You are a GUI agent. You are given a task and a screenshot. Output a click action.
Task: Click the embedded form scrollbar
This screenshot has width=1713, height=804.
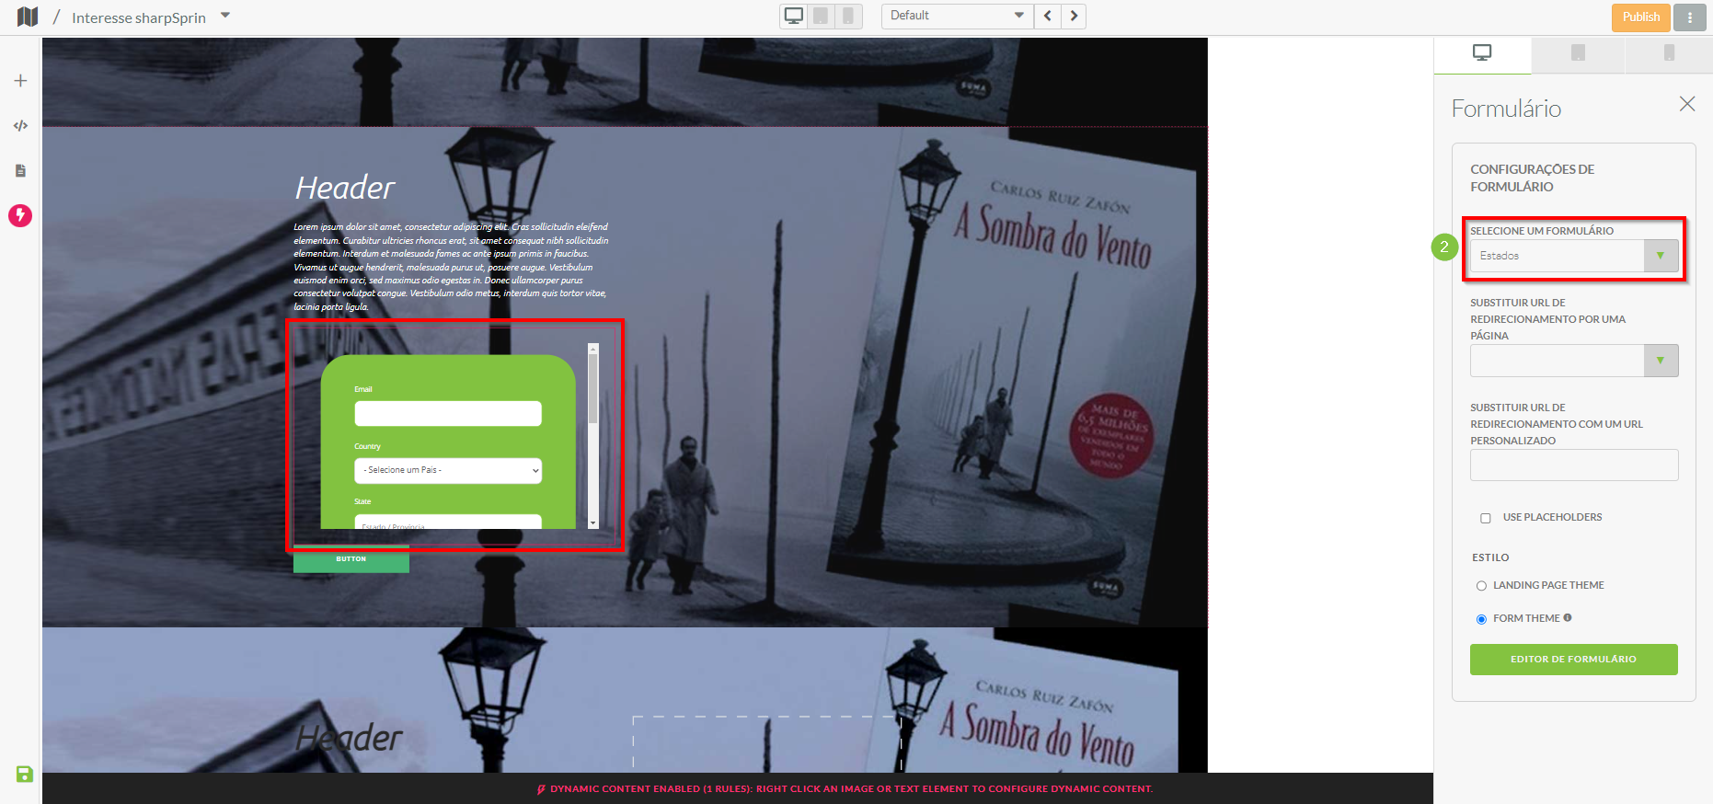pos(593,435)
